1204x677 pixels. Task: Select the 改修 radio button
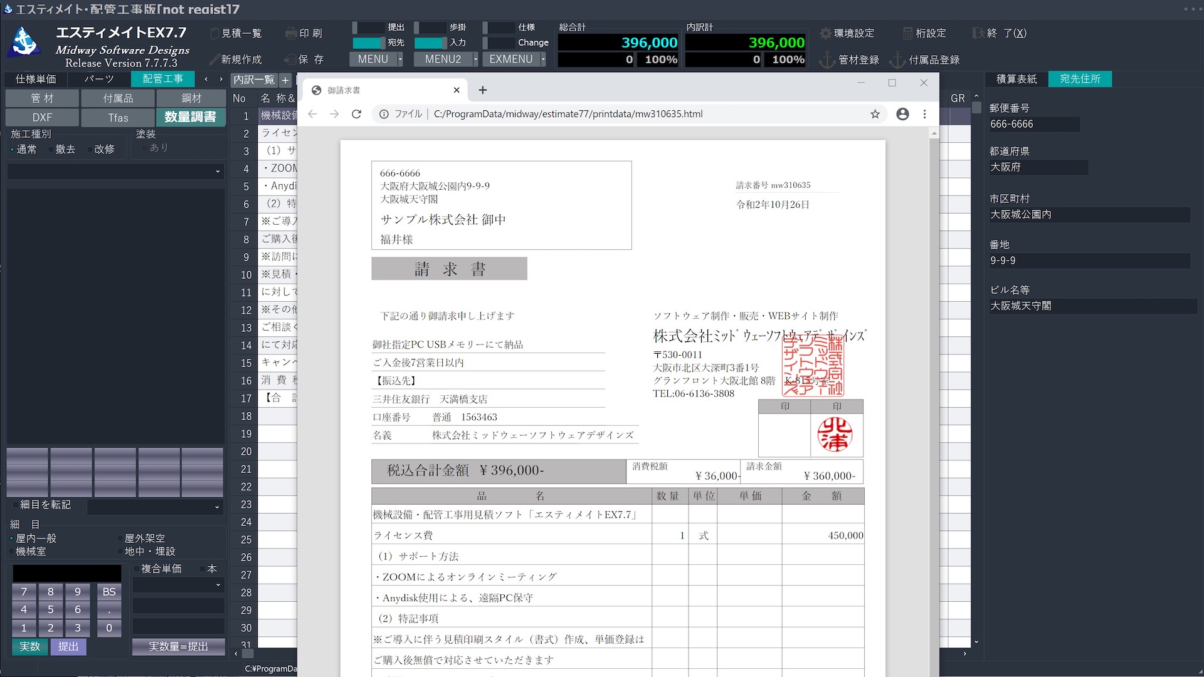tap(101, 149)
